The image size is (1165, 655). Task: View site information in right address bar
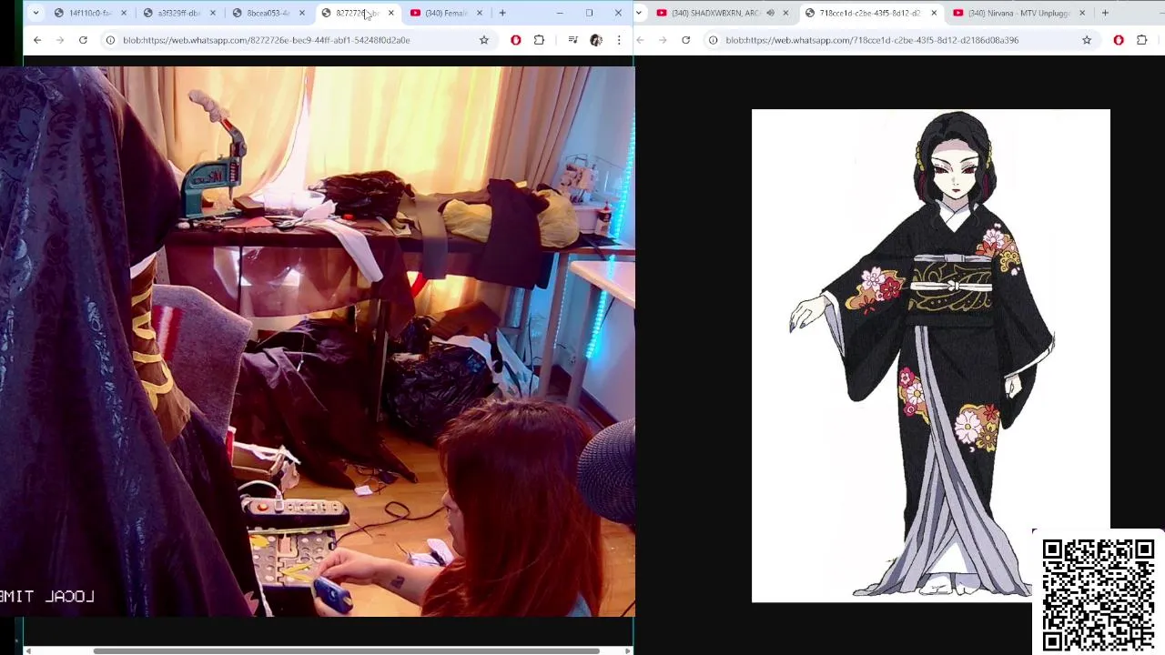coord(713,40)
